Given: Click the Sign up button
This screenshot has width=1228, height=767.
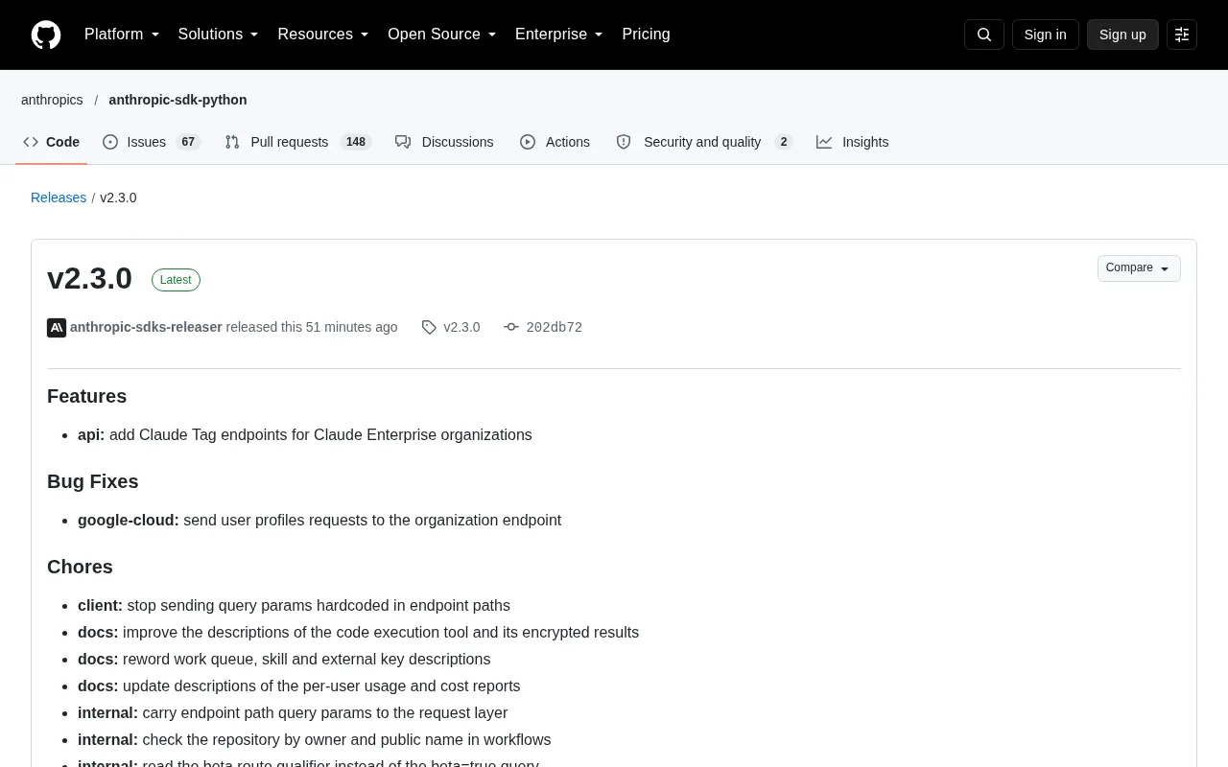Looking at the screenshot, I should (x=1122, y=35).
